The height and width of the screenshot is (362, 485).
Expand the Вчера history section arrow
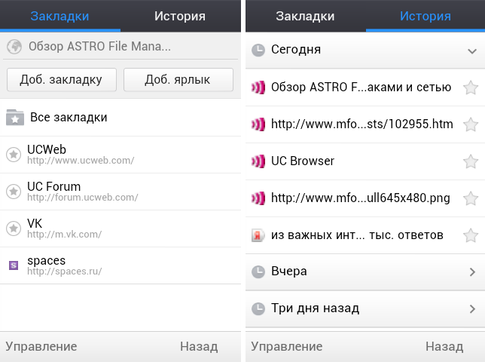[x=472, y=272]
